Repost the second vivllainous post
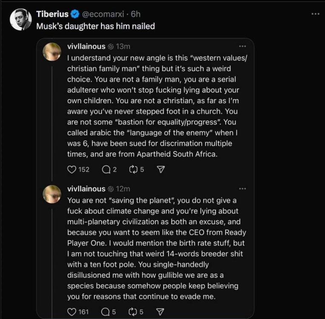 135,312
